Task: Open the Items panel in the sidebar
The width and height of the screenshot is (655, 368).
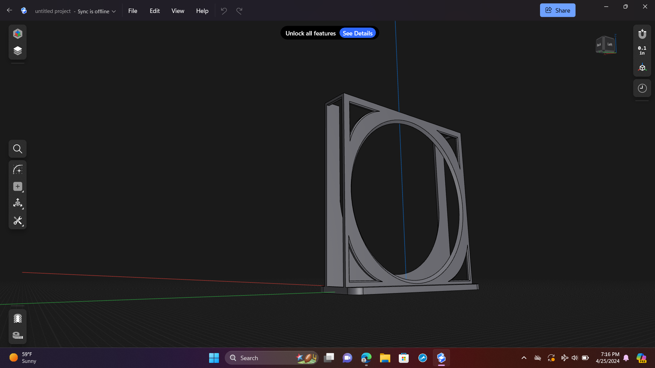Action: click(x=17, y=50)
